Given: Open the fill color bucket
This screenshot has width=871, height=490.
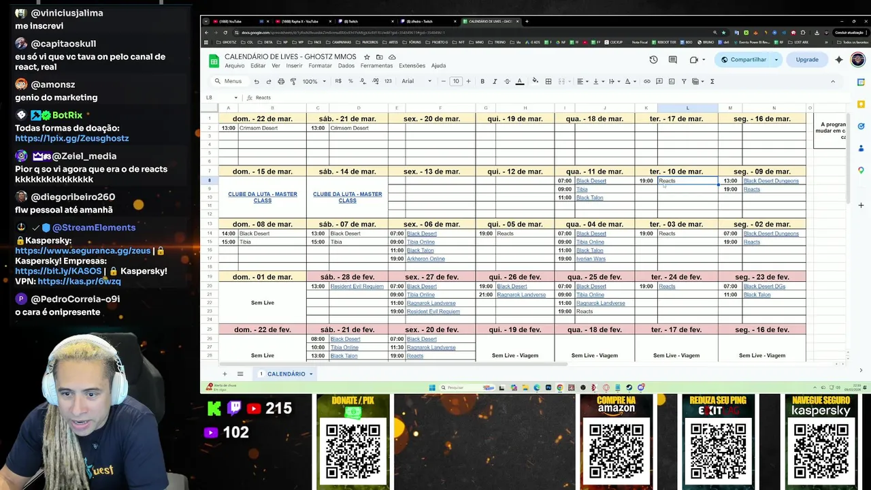Looking at the screenshot, I should [536, 81].
